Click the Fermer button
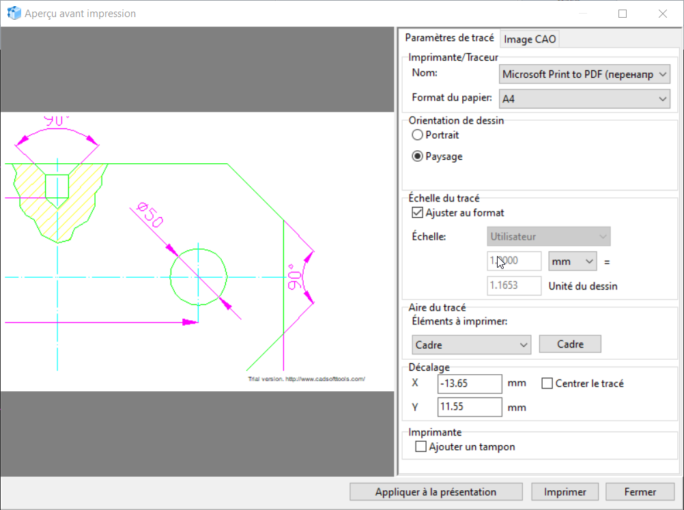Viewport: 684px width, 510px height. 640,492
